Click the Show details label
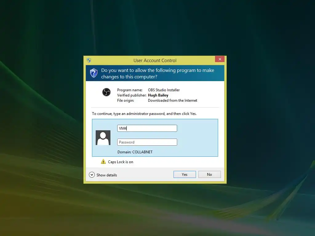Image resolution: width=315 pixels, height=236 pixels. (x=107, y=175)
